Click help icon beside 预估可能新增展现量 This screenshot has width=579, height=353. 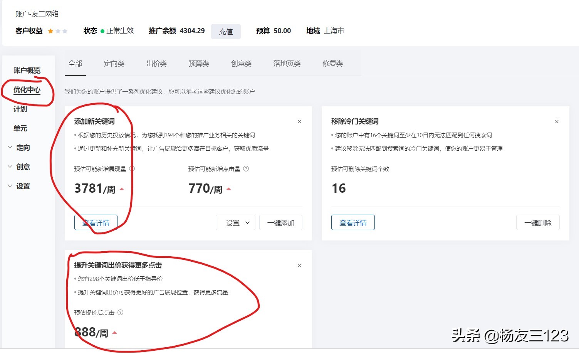132,168
